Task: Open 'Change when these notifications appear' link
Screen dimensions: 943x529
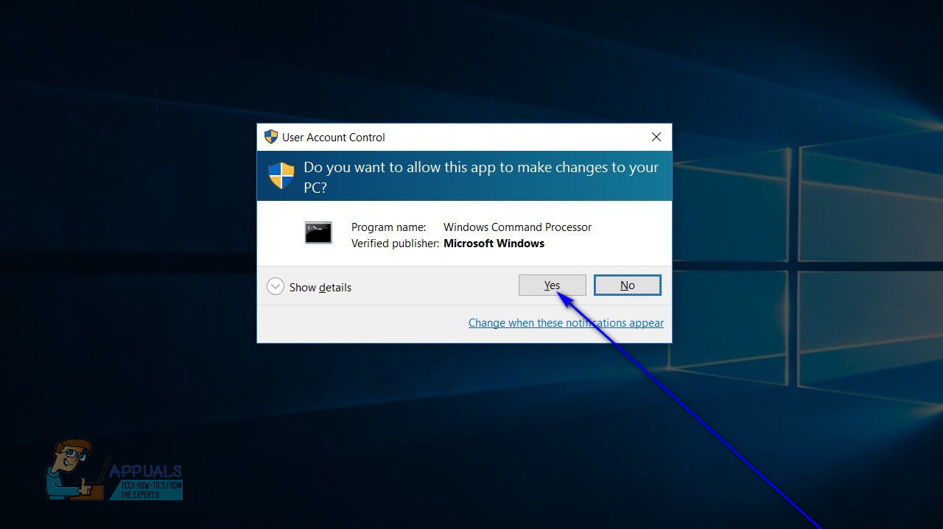Action: (x=566, y=323)
